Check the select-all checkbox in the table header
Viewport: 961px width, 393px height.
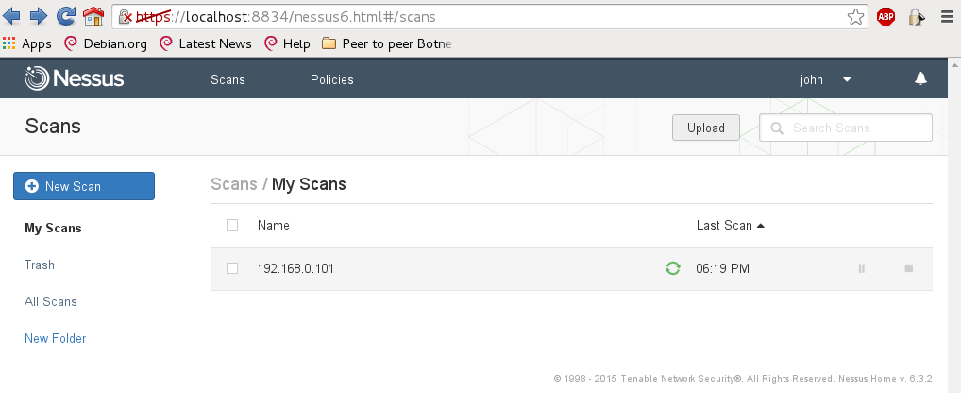coord(232,225)
